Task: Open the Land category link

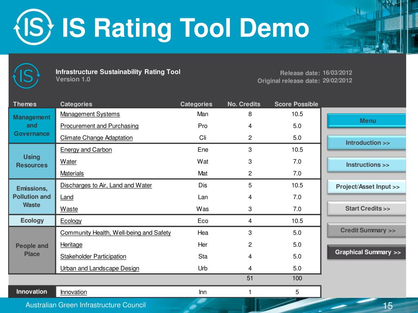Action: click(67, 197)
